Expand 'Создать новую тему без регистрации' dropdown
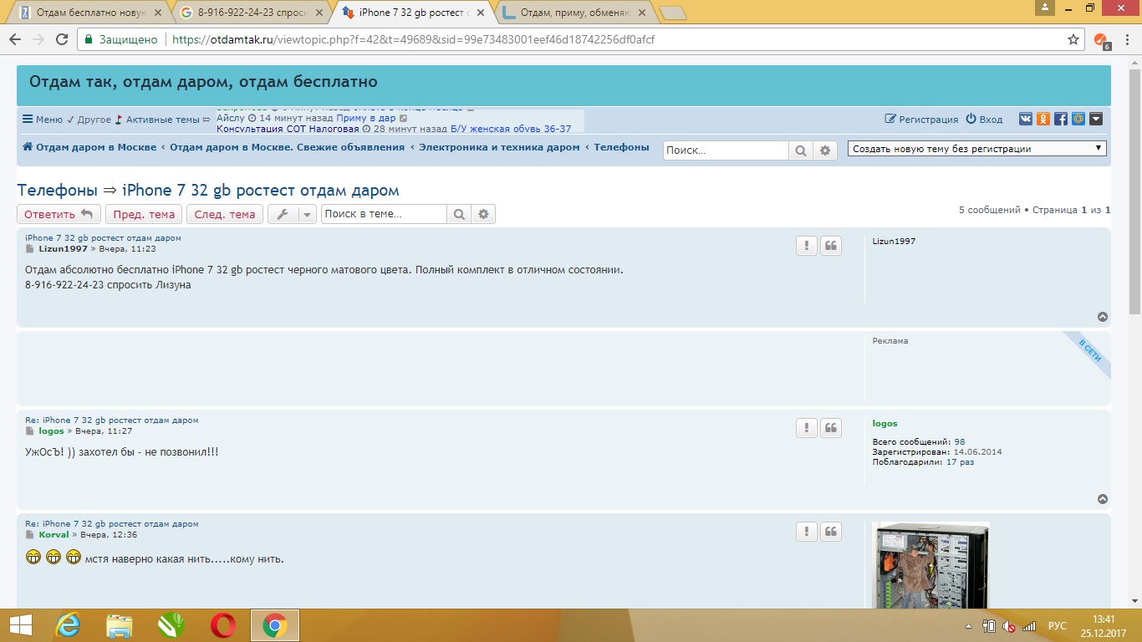This screenshot has height=642, width=1142. click(x=976, y=149)
